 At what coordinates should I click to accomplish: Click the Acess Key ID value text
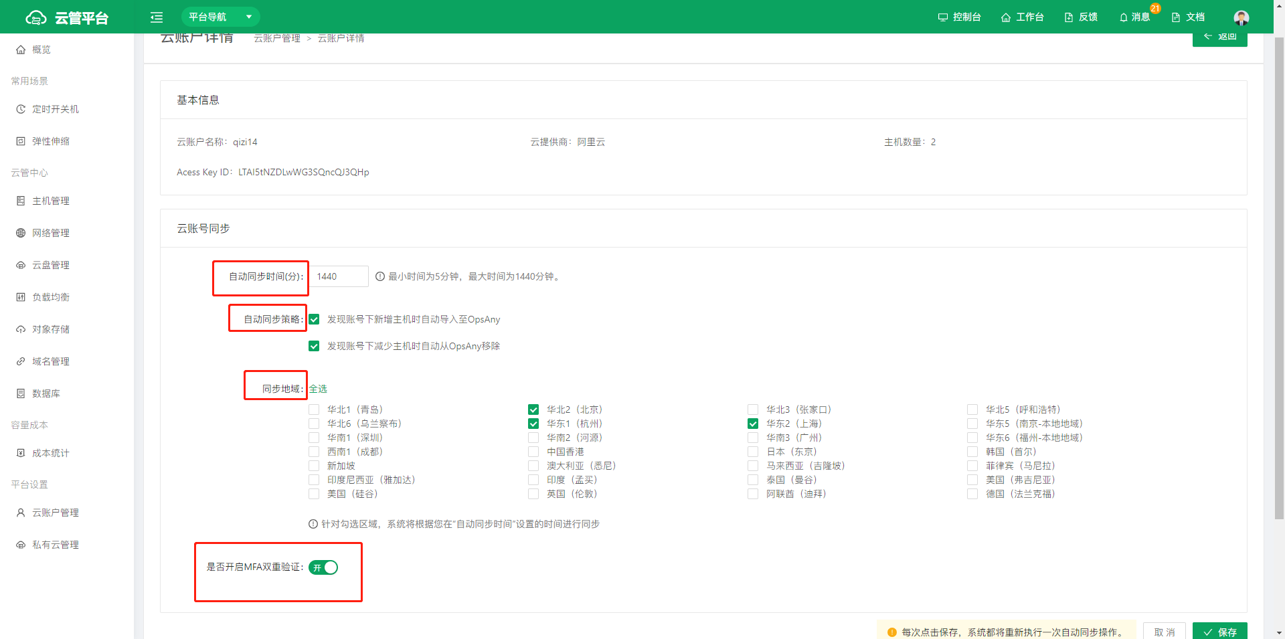point(304,172)
